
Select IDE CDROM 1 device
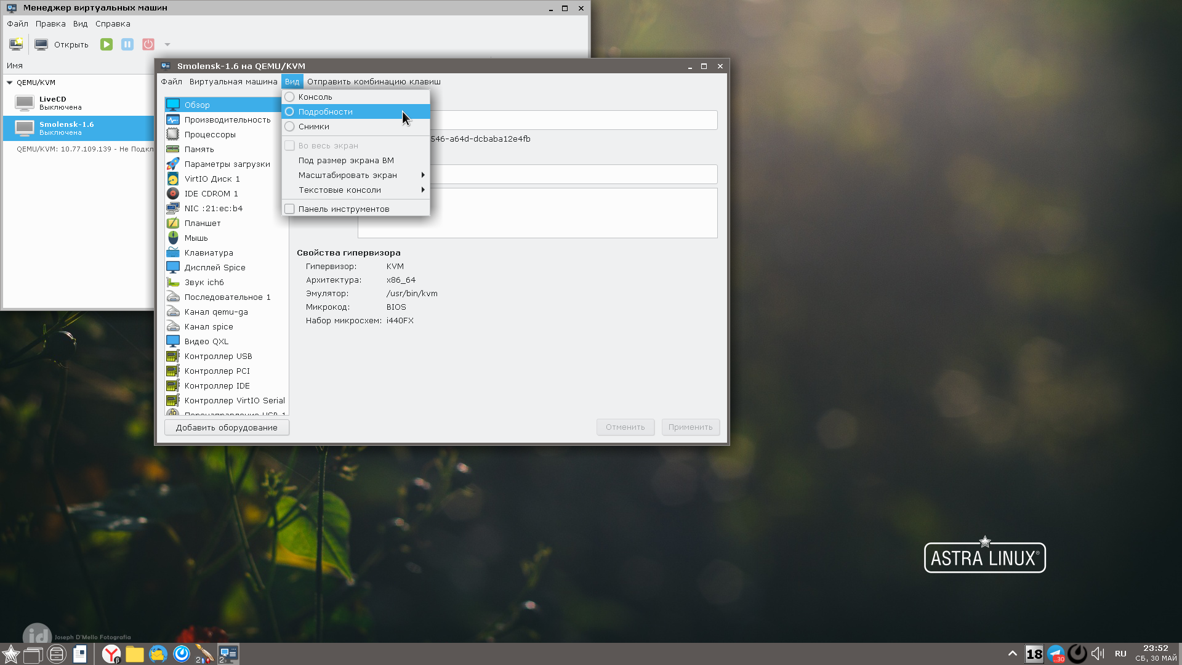coord(227,193)
